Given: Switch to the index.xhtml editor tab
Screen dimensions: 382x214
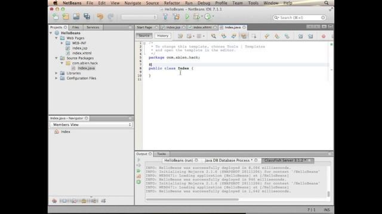Looking at the screenshot, I should coord(202,27).
